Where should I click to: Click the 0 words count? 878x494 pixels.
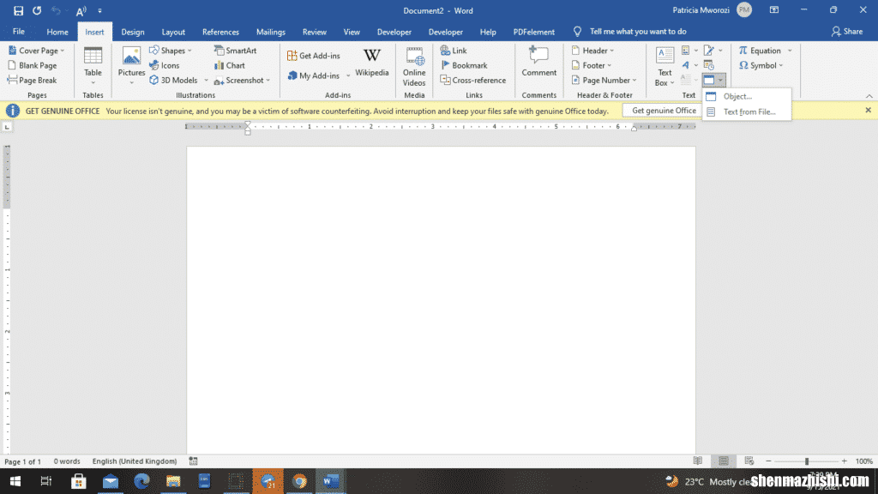coord(67,461)
